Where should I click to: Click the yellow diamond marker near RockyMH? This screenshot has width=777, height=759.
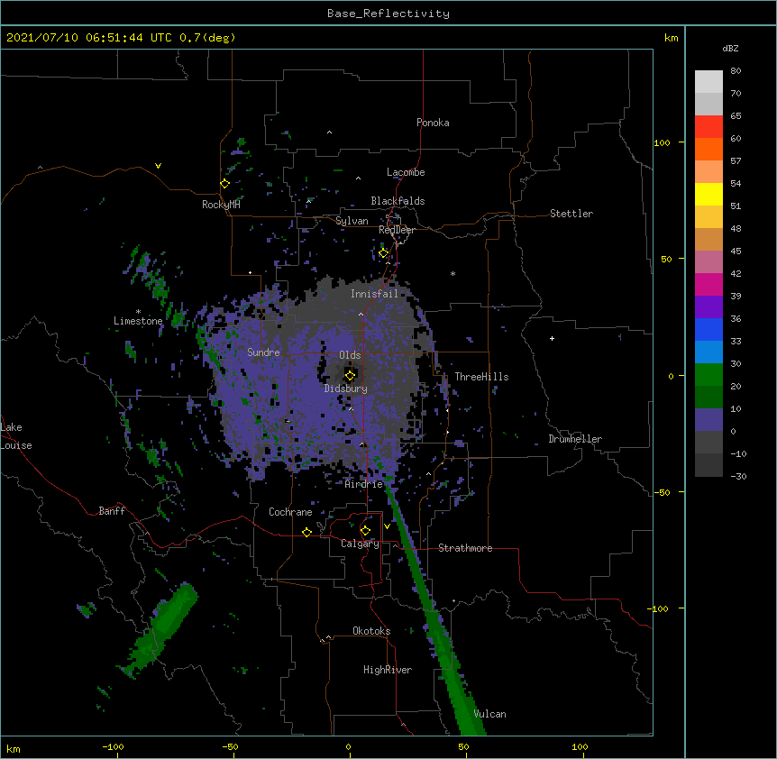[225, 184]
